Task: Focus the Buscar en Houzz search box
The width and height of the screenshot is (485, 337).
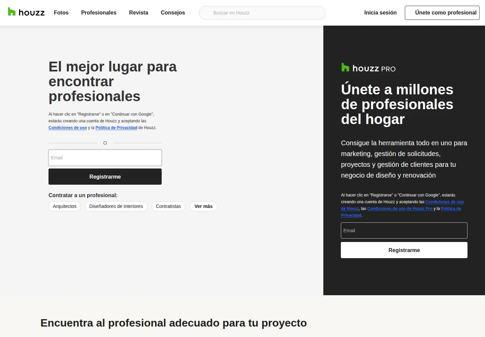Action: 262,13
